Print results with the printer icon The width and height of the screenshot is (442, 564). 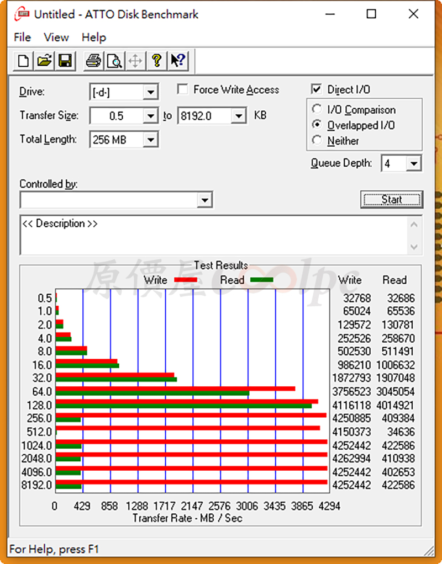coord(93,61)
